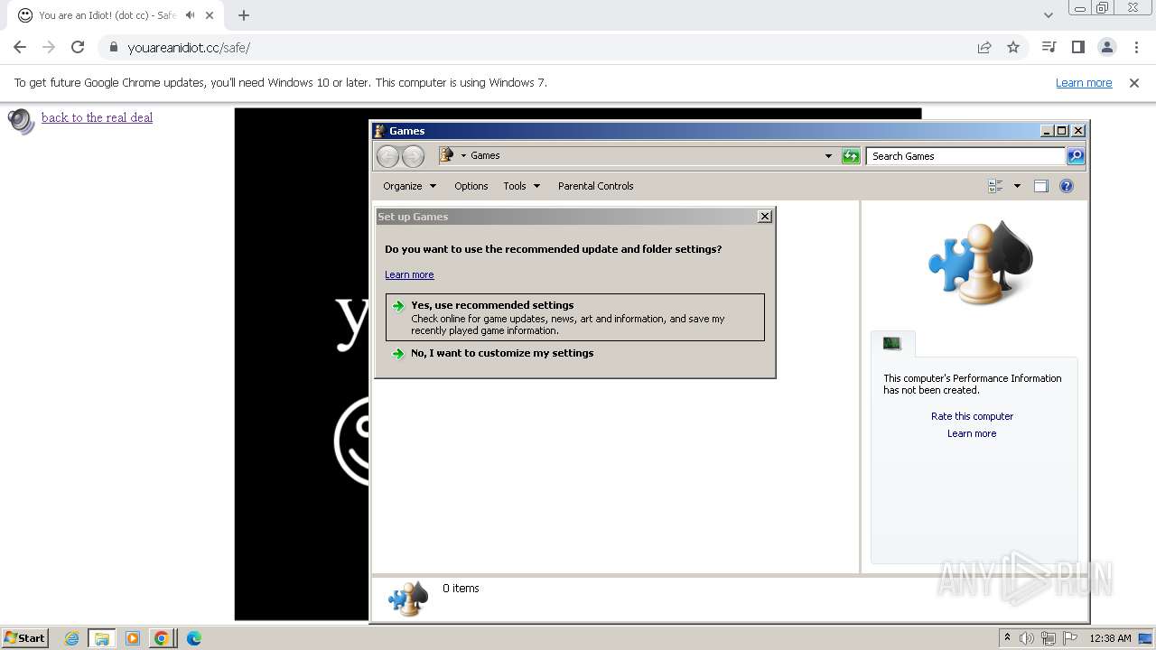This screenshot has height=650, width=1156.
Task: Click the Back arrow in Games window
Action: 387,156
